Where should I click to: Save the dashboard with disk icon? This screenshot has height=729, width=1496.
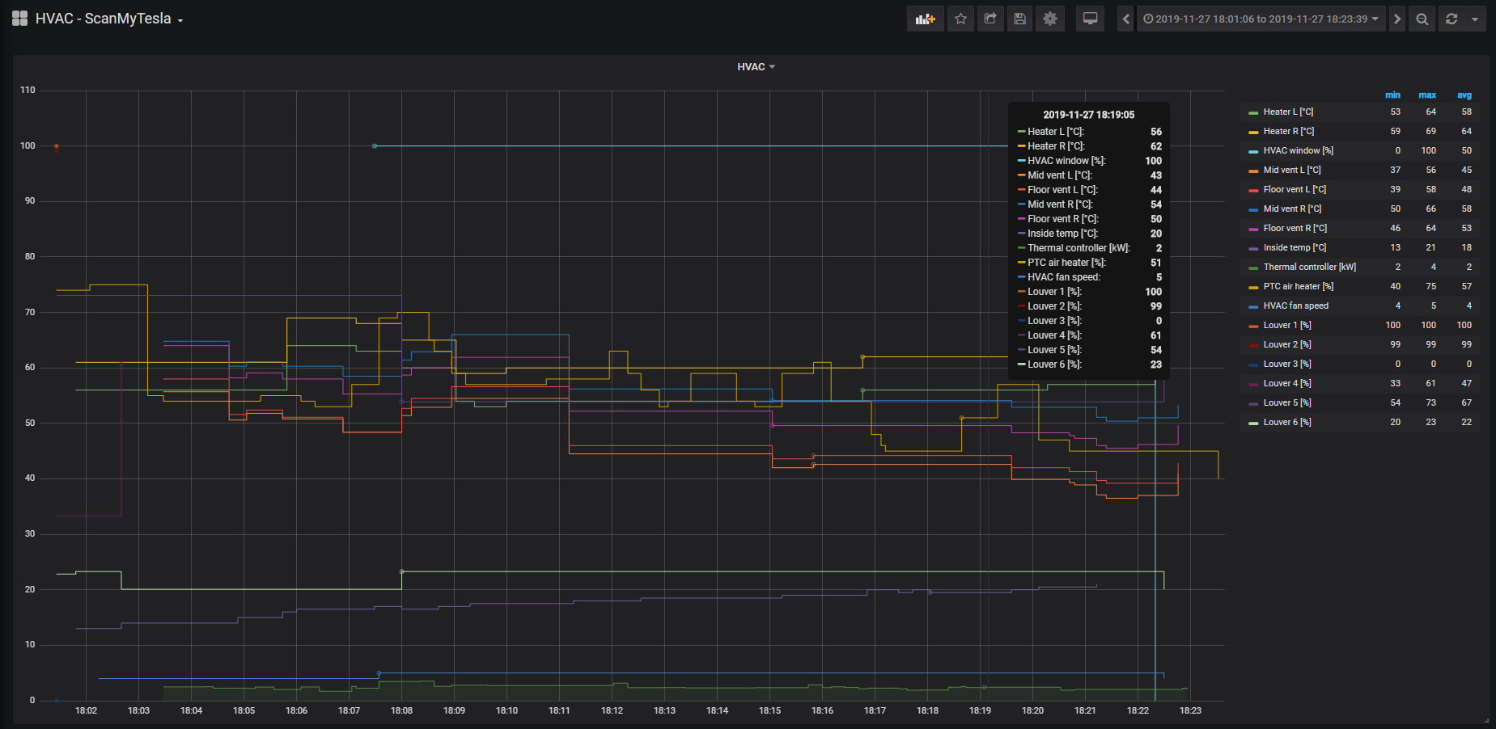coord(1020,19)
